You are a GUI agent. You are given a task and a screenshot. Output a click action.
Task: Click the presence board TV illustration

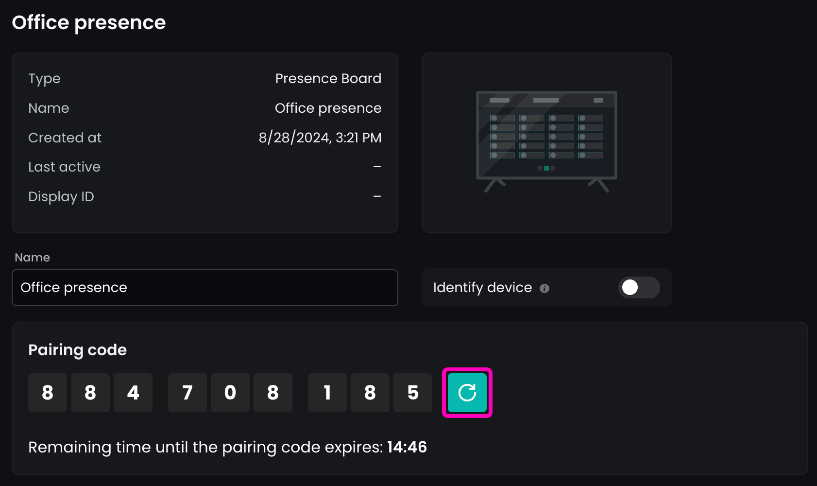pos(546,141)
